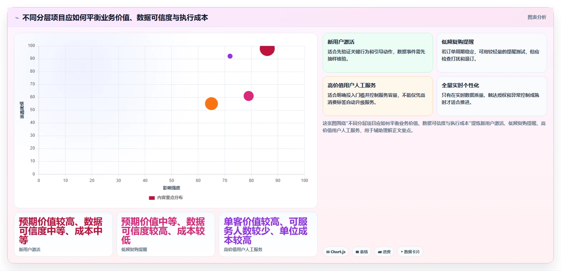This screenshot has height=271, width=561.
Task: Click the purple stat card 高价值用户人工服务
Action: coord(268,234)
